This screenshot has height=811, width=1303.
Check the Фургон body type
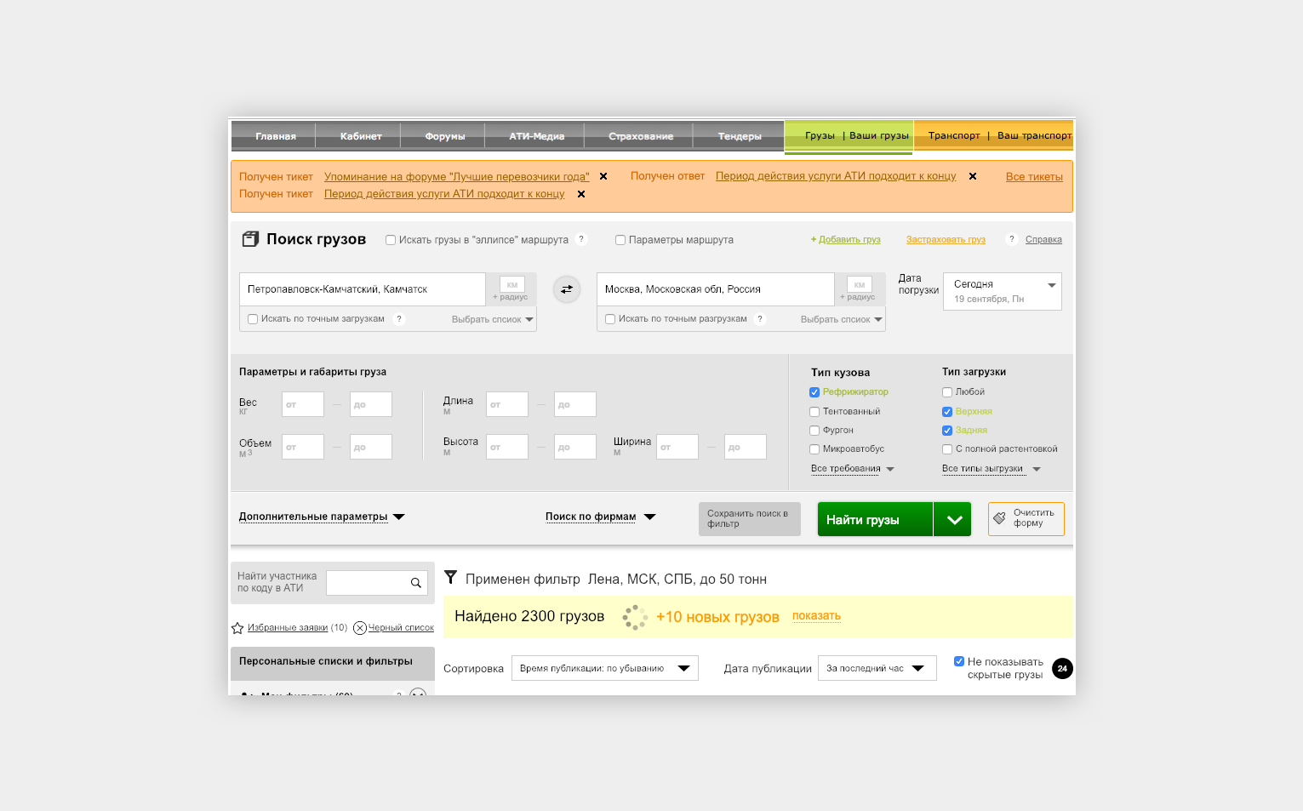coord(814,431)
